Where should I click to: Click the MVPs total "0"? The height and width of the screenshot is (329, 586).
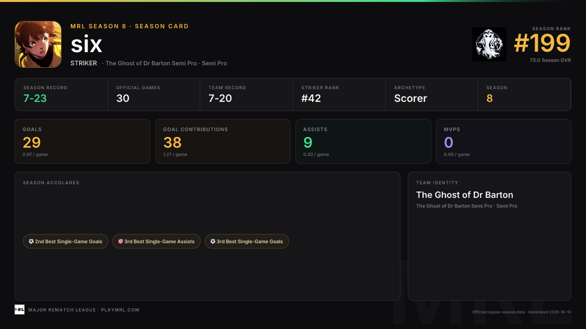tap(448, 142)
